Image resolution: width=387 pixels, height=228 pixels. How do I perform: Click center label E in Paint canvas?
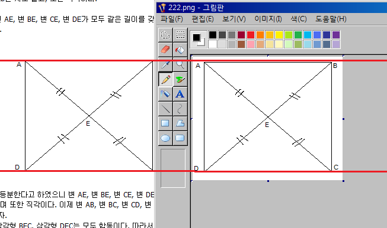tap(267, 125)
